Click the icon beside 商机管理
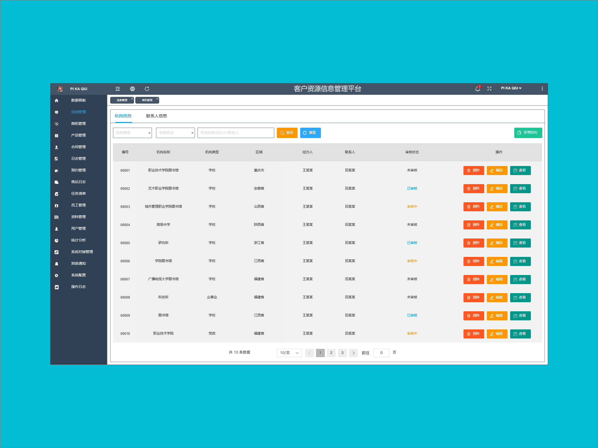 [57, 124]
